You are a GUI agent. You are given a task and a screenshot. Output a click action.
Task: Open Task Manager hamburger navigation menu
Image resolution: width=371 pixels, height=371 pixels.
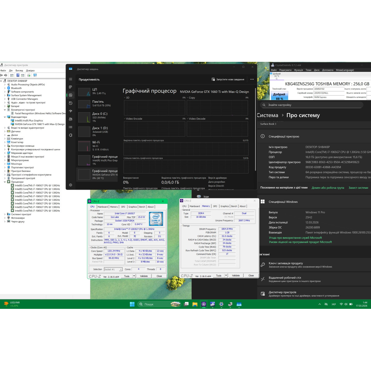(70, 79)
